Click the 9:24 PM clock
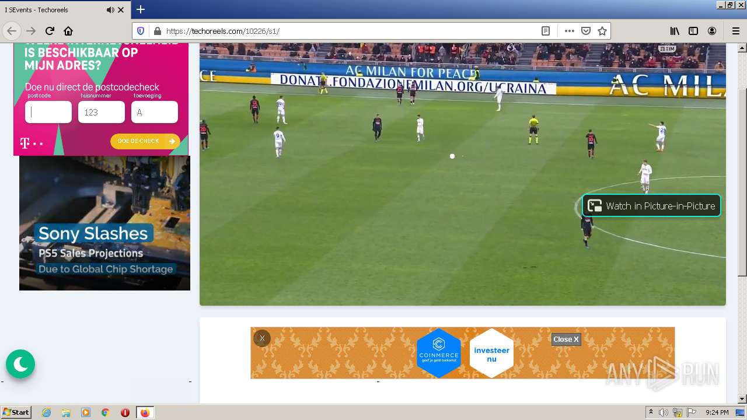Screen dimensions: 747x420 (x=717, y=412)
